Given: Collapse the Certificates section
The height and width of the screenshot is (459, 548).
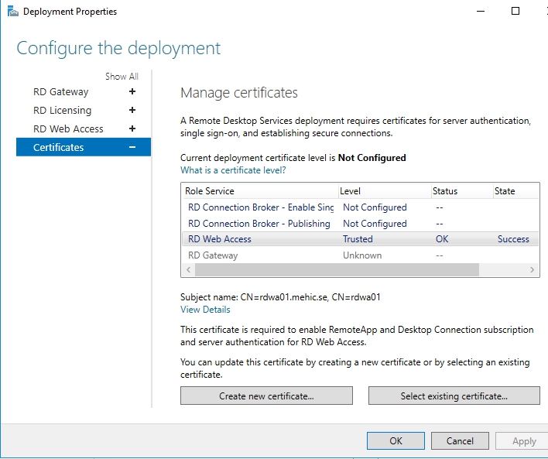Looking at the screenshot, I should coord(132,148).
